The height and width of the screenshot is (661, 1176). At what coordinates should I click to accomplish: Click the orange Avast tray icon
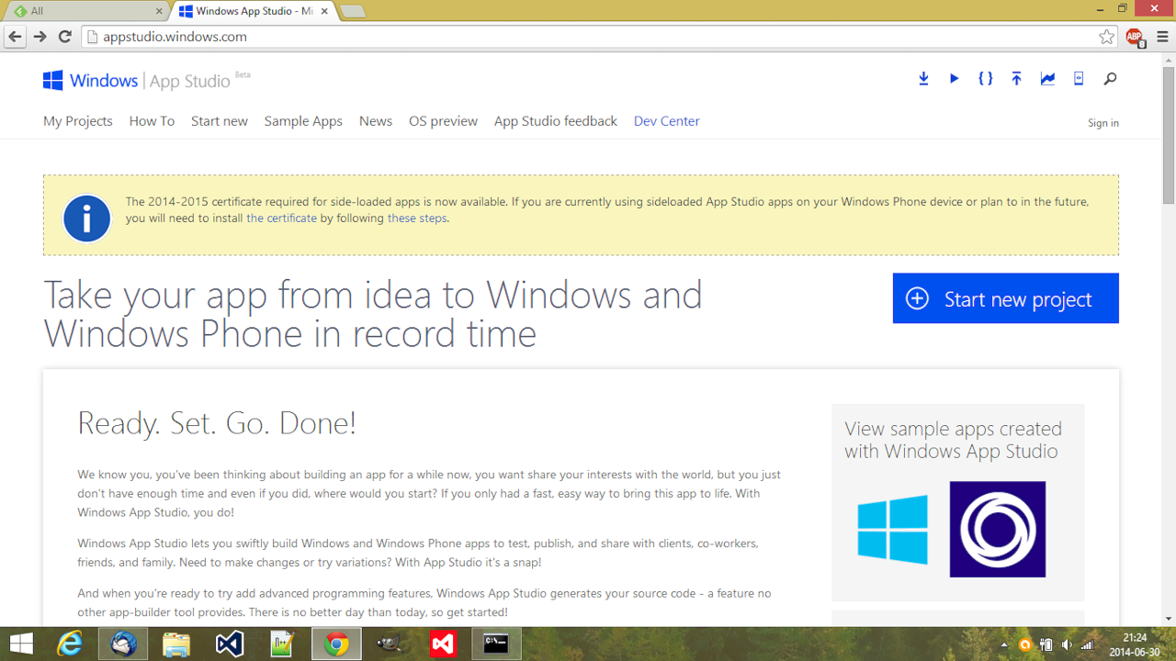click(x=1024, y=644)
